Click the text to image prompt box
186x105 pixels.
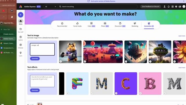click(x=42, y=49)
